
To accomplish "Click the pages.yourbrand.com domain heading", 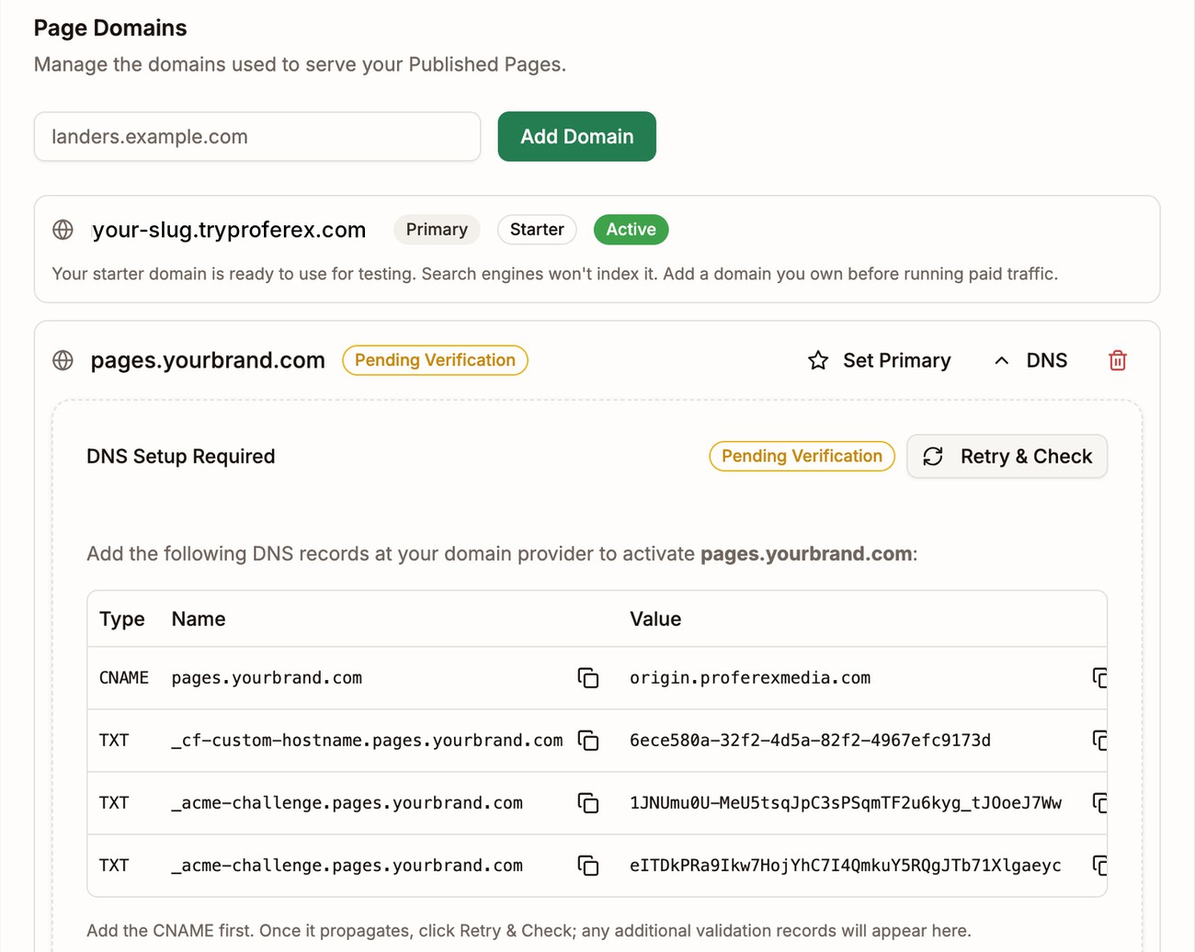I will 208,360.
